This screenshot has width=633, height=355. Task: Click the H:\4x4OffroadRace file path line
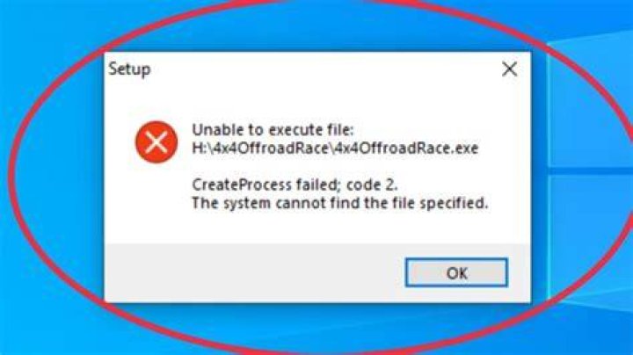(335, 149)
